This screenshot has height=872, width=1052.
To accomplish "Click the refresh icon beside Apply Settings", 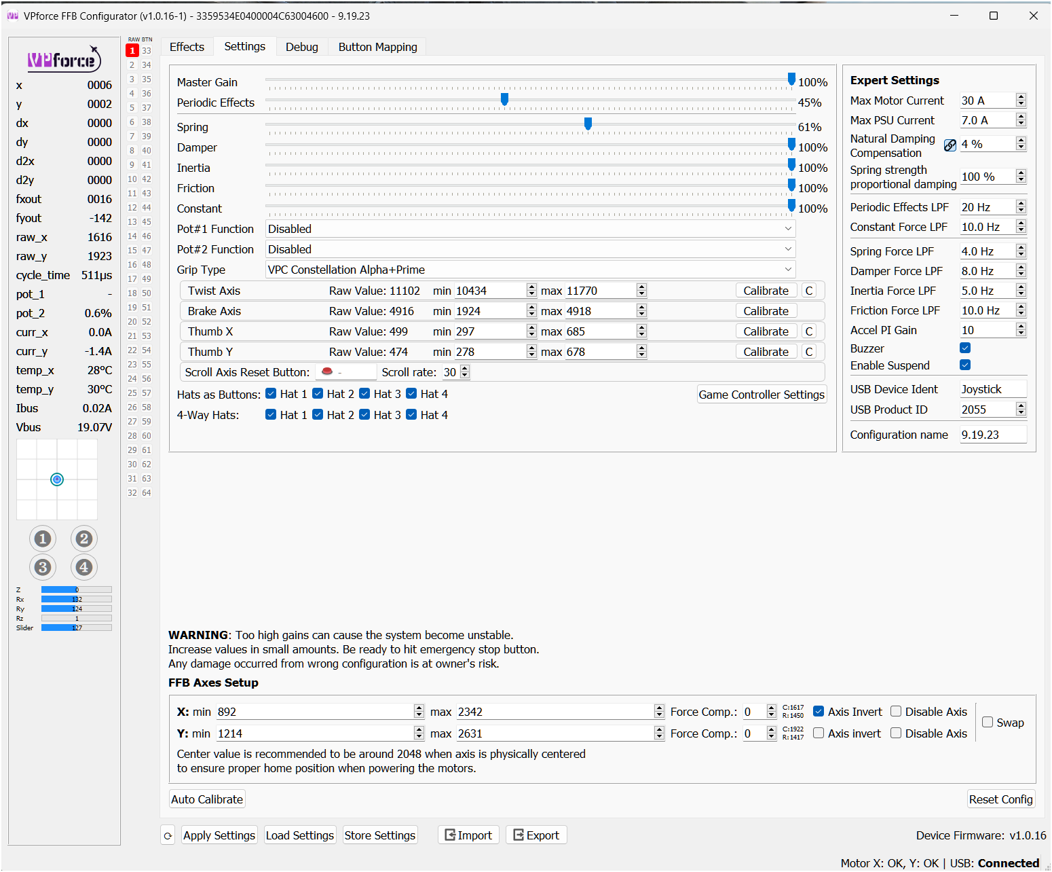I will [168, 835].
